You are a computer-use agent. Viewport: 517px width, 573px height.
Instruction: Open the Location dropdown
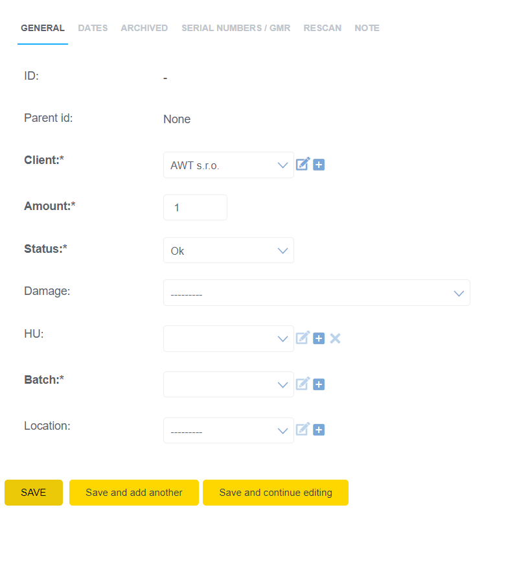click(x=228, y=430)
